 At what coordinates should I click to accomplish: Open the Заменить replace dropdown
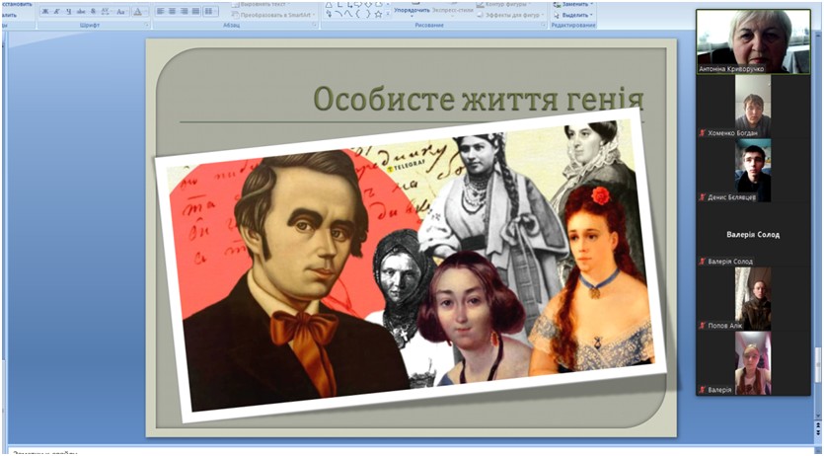572,4
